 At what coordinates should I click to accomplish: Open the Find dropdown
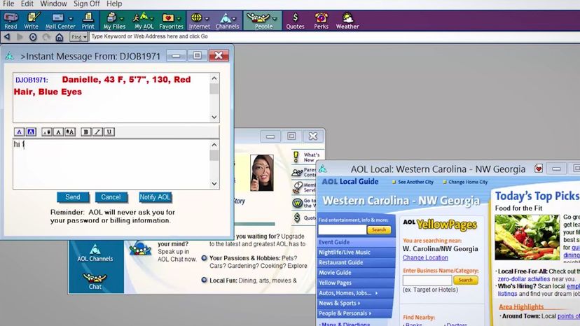click(78, 37)
